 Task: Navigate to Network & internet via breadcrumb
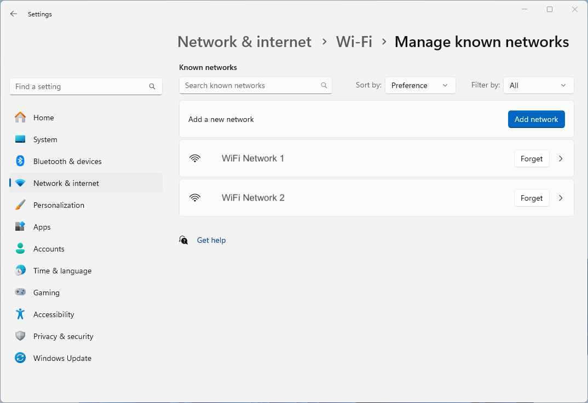point(244,42)
